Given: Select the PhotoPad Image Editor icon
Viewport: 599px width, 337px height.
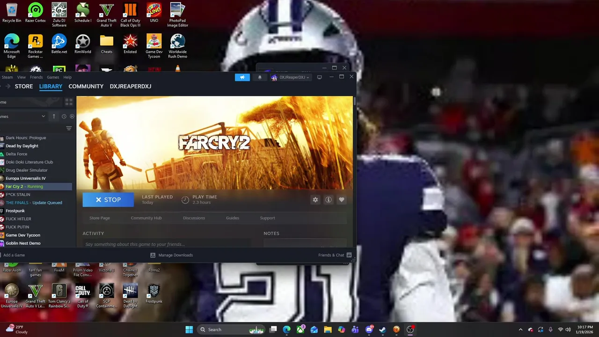Looking at the screenshot, I should 177,15.
